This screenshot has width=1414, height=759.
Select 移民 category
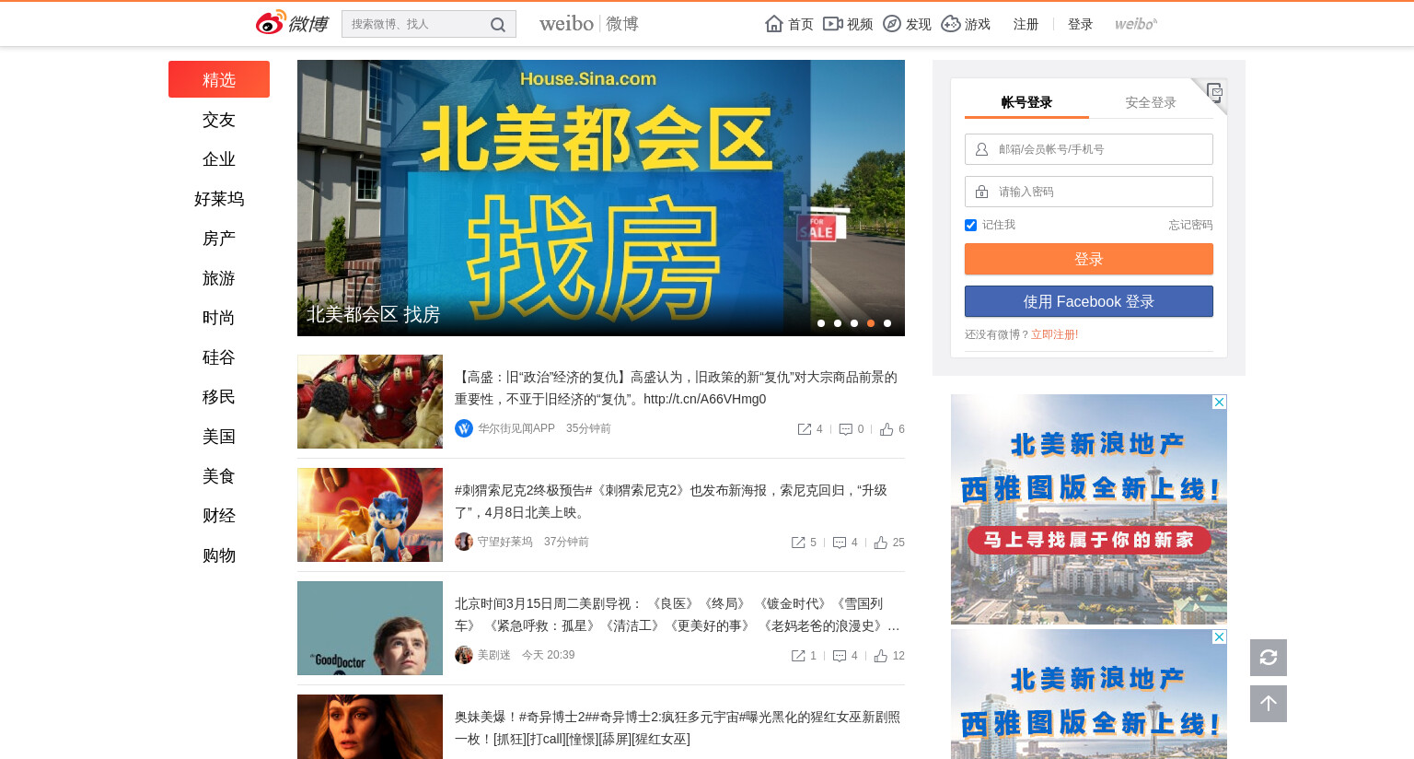pyautogui.click(x=219, y=397)
